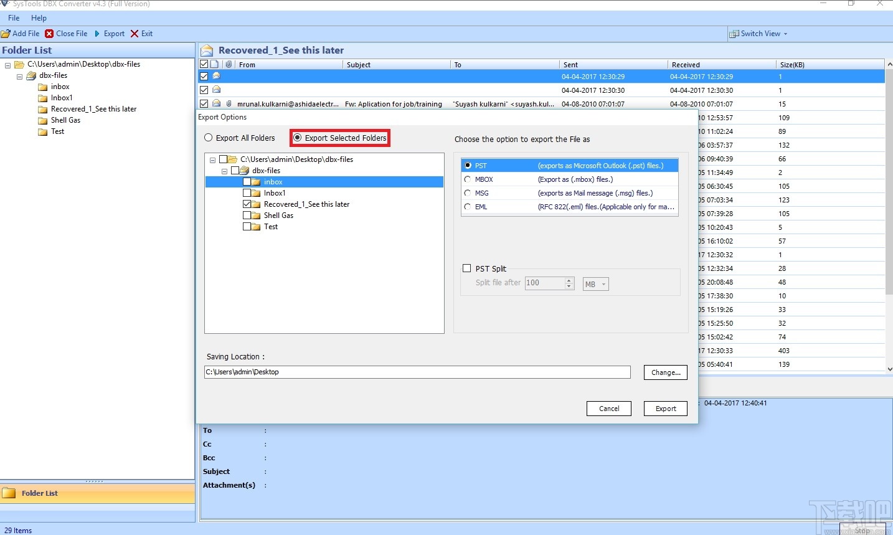Collapse the dbx-files node in the Folder List

(19, 75)
